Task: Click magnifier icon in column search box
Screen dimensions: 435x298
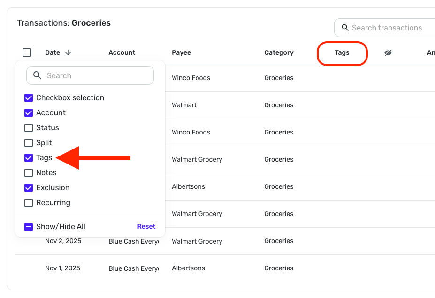Action: click(38, 75)
